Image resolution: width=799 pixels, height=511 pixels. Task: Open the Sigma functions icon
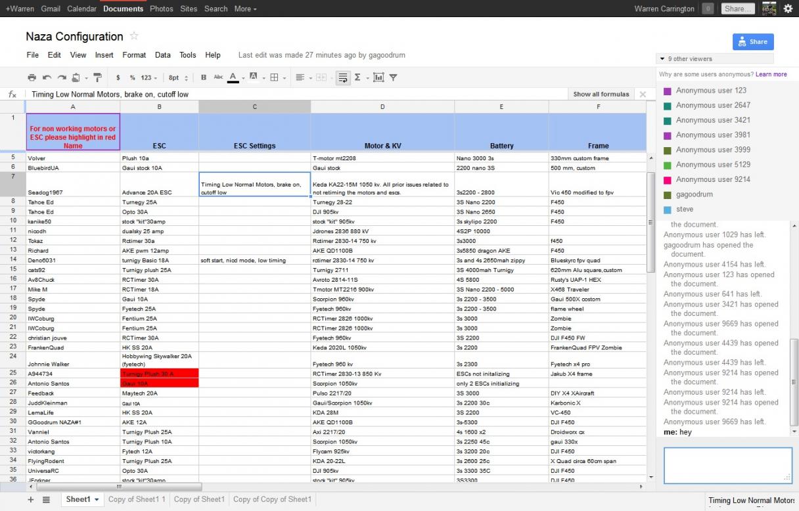357,78
